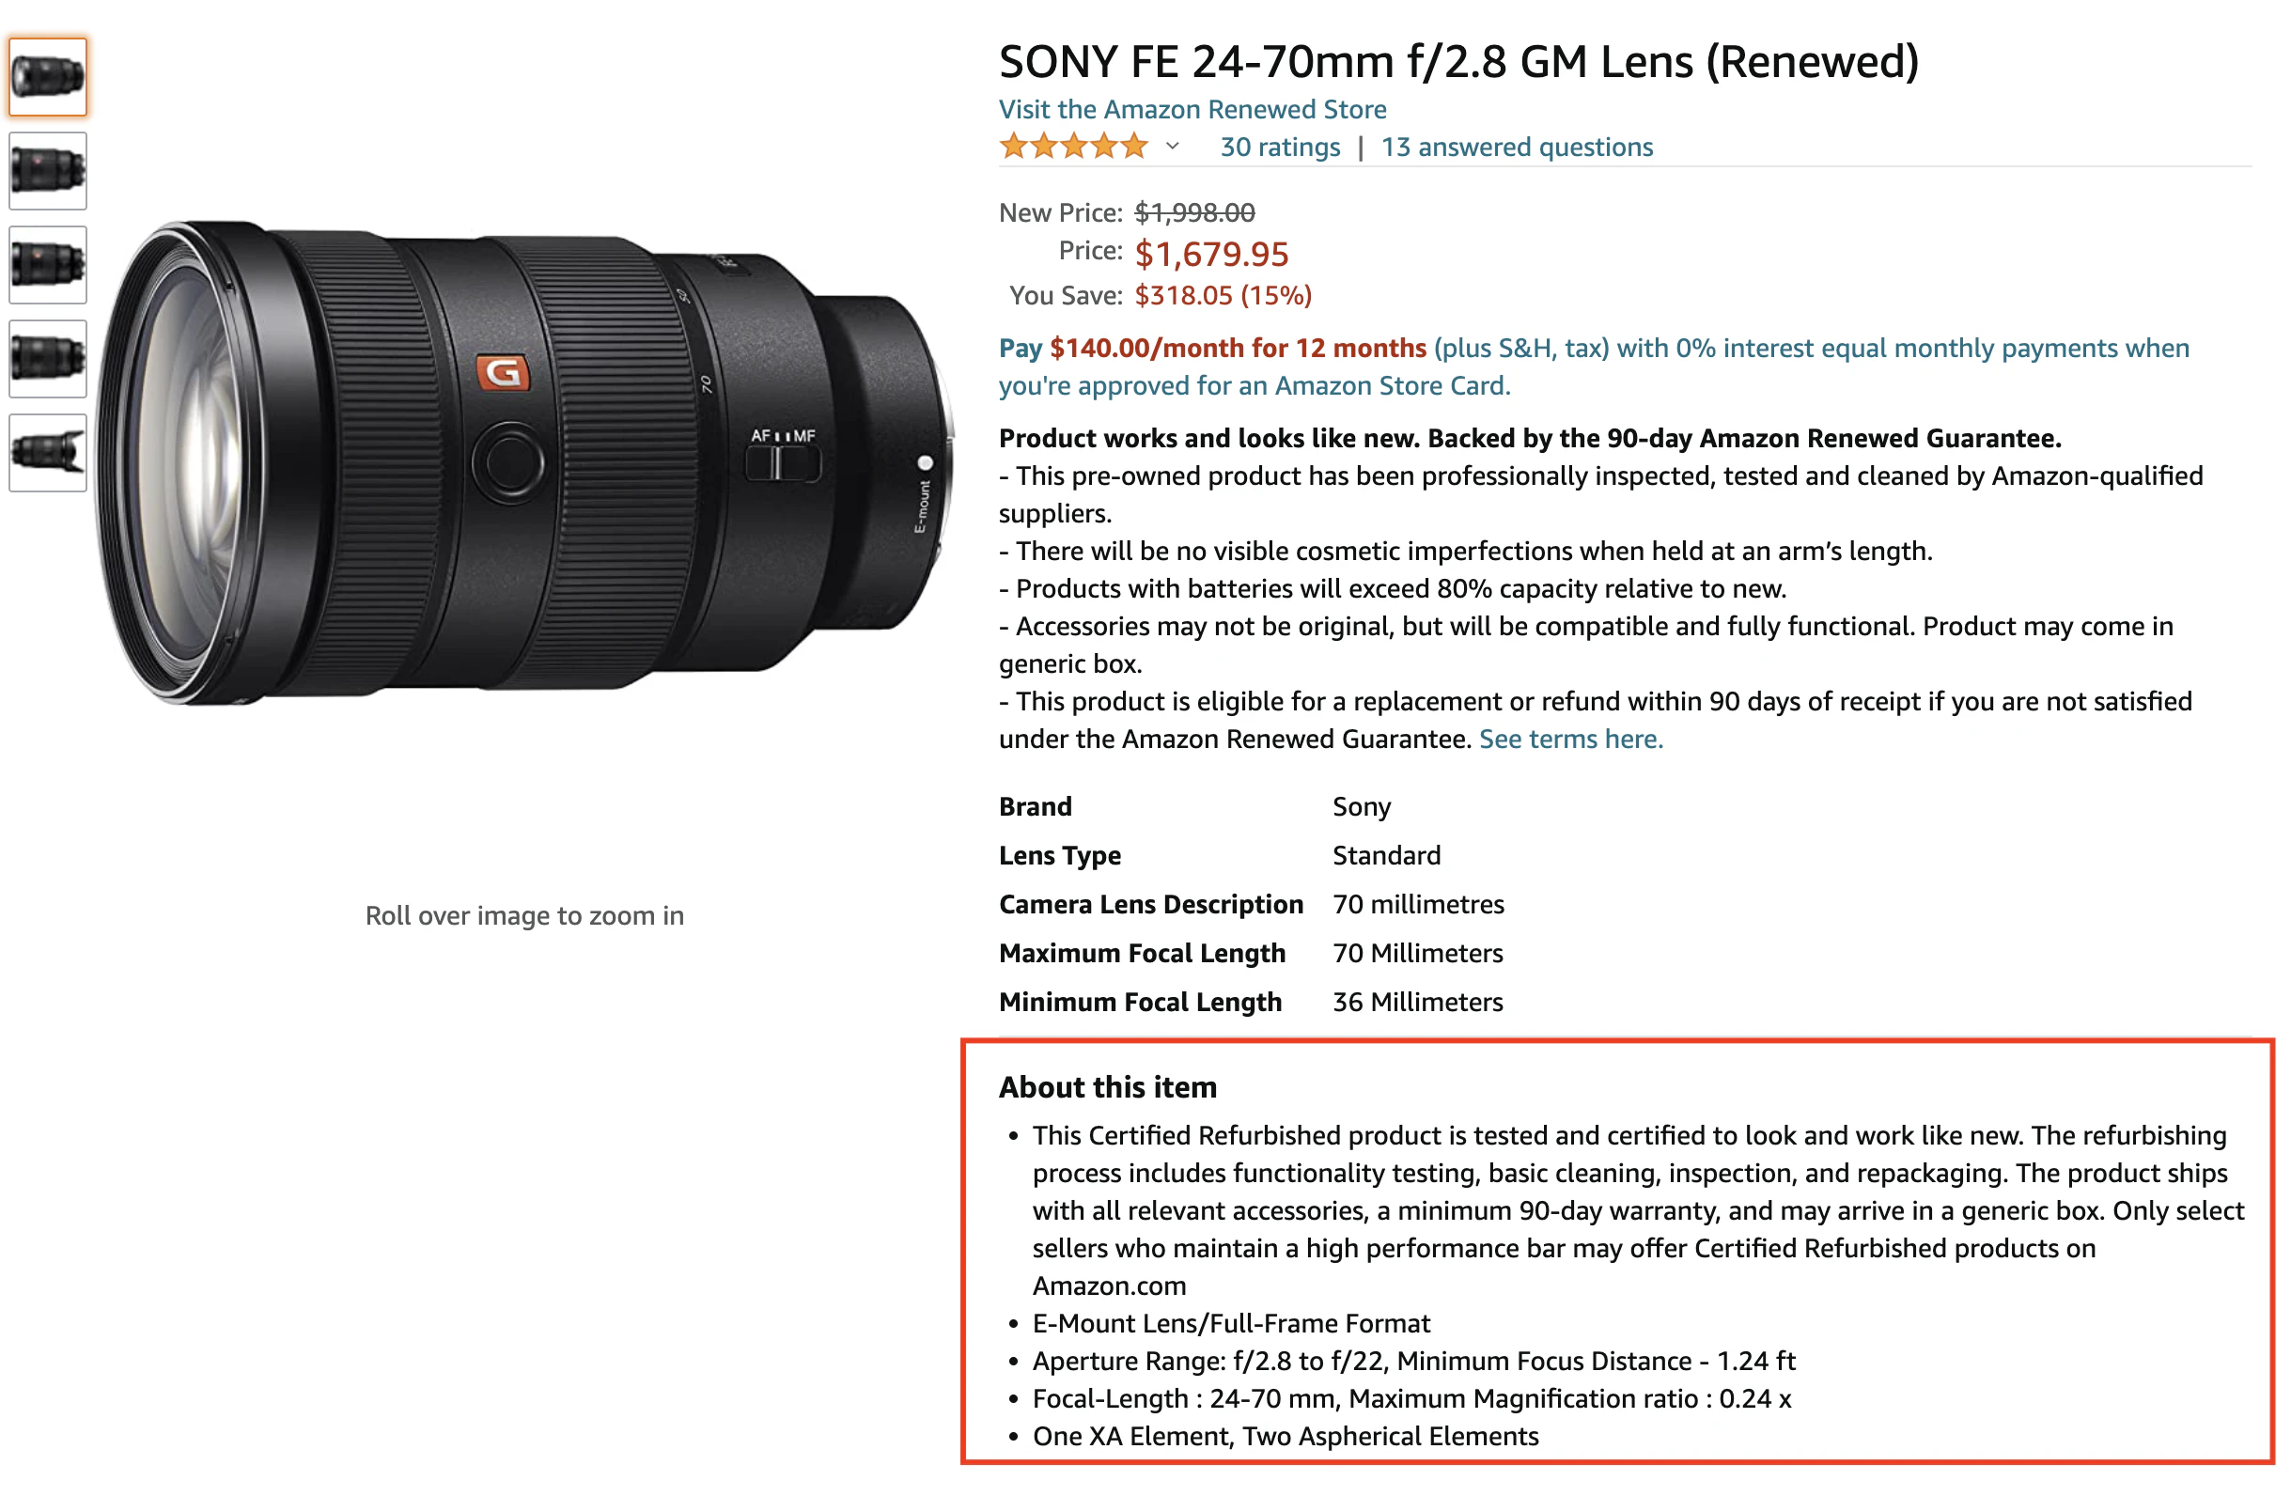Click the Roll over image to zoom text

coord(524,915)
